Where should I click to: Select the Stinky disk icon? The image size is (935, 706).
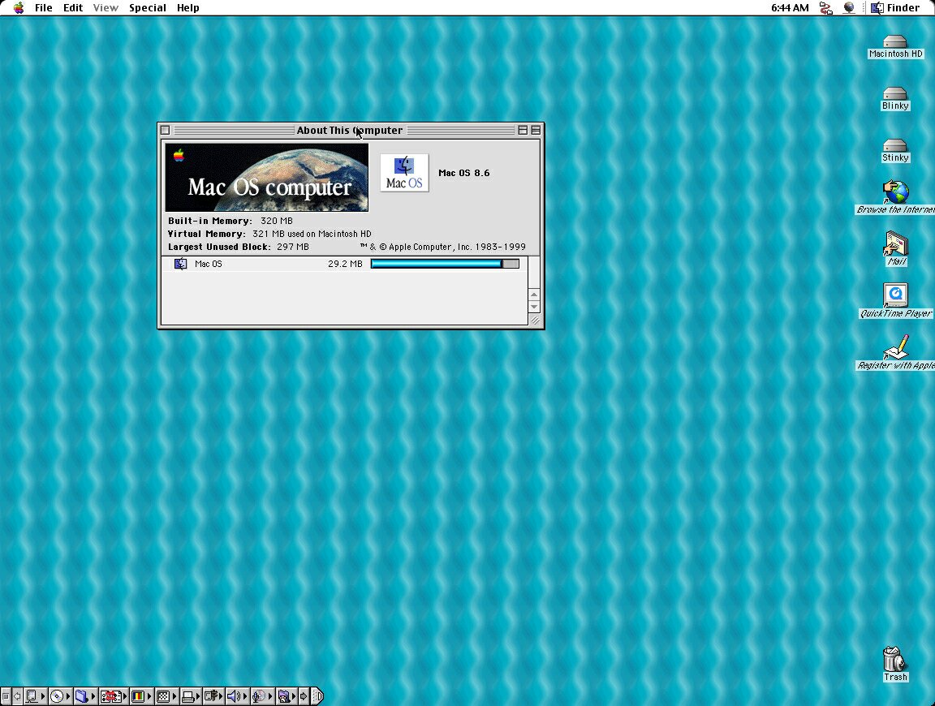point(895,145)
